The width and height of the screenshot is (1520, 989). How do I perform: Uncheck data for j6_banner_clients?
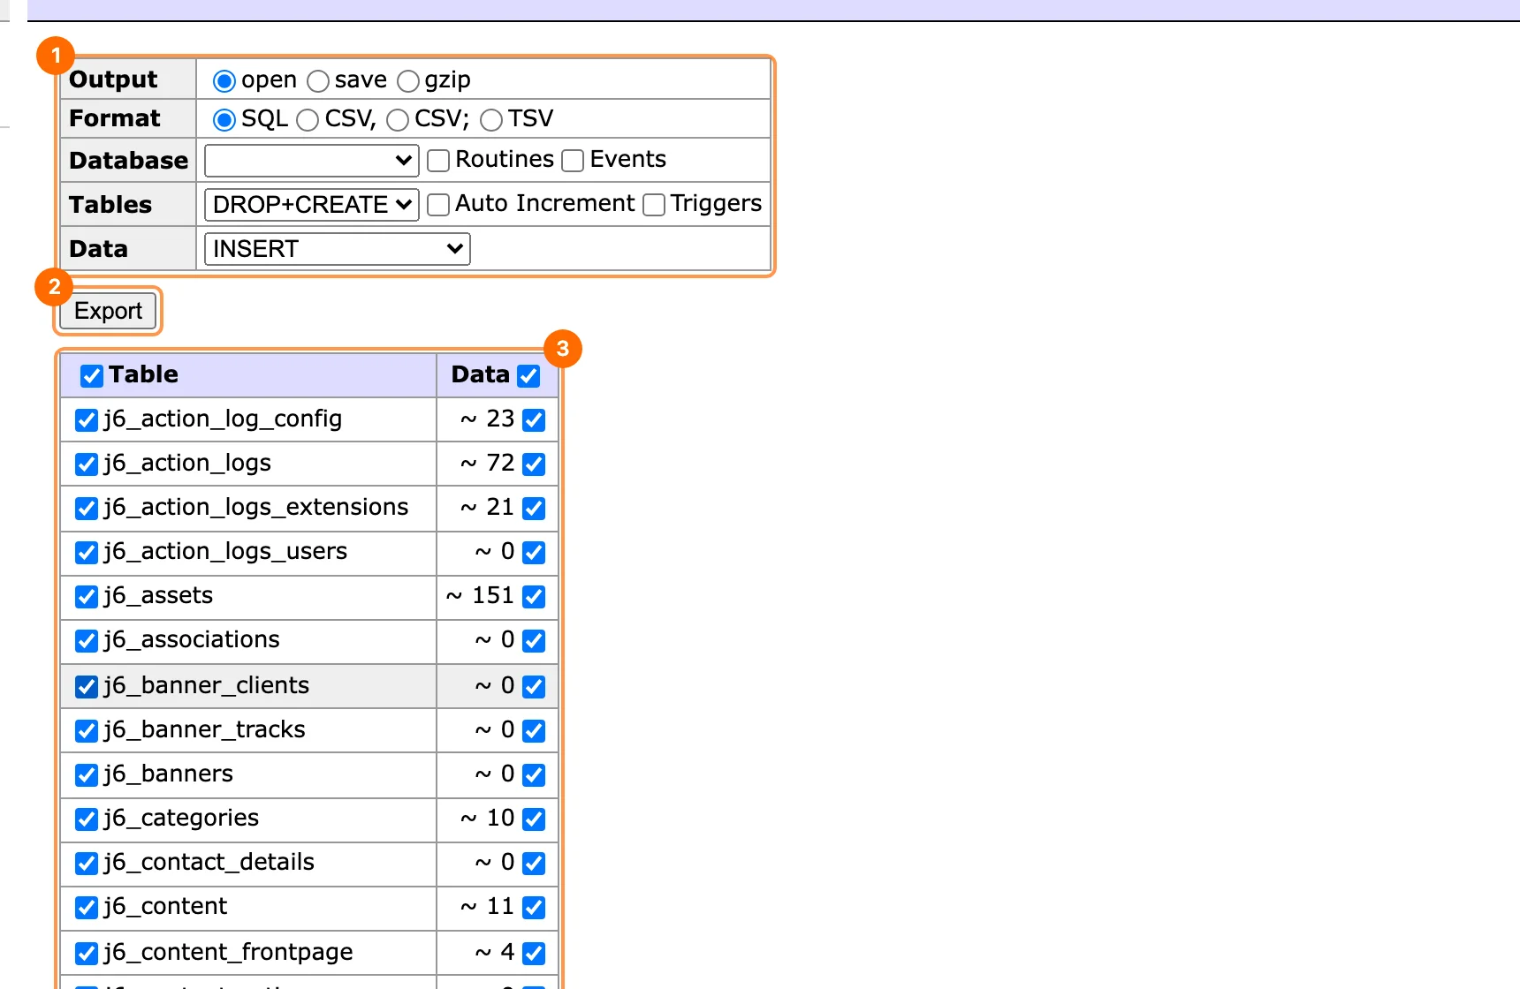coord(534,687)
